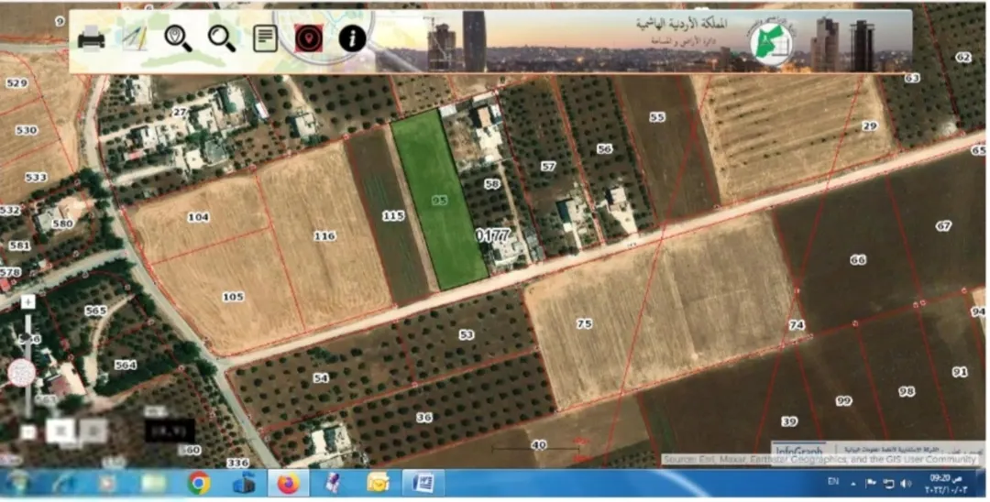Viewport: 990px width, 502px height.
Task: Show hidden tray icons arrow
Action: click(853, 485)
